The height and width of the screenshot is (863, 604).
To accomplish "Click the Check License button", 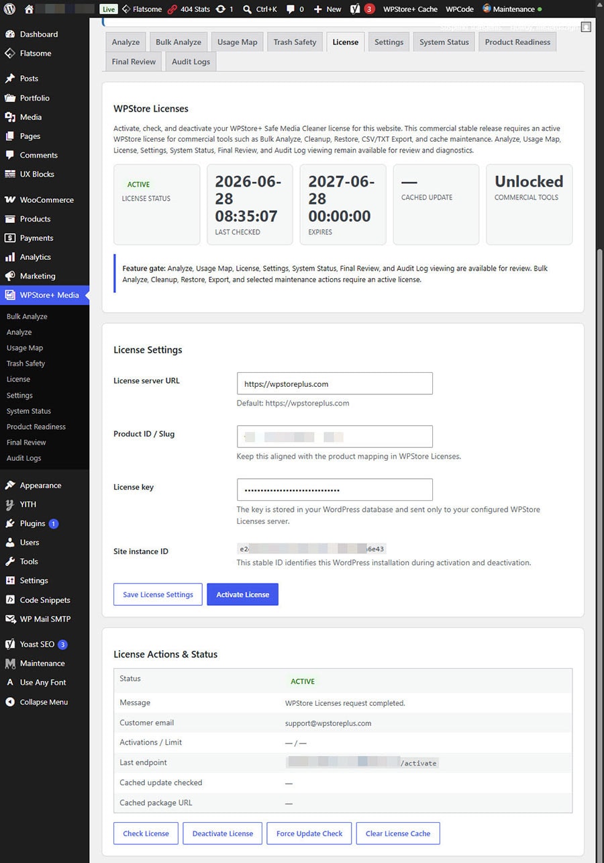I will 146,833.
